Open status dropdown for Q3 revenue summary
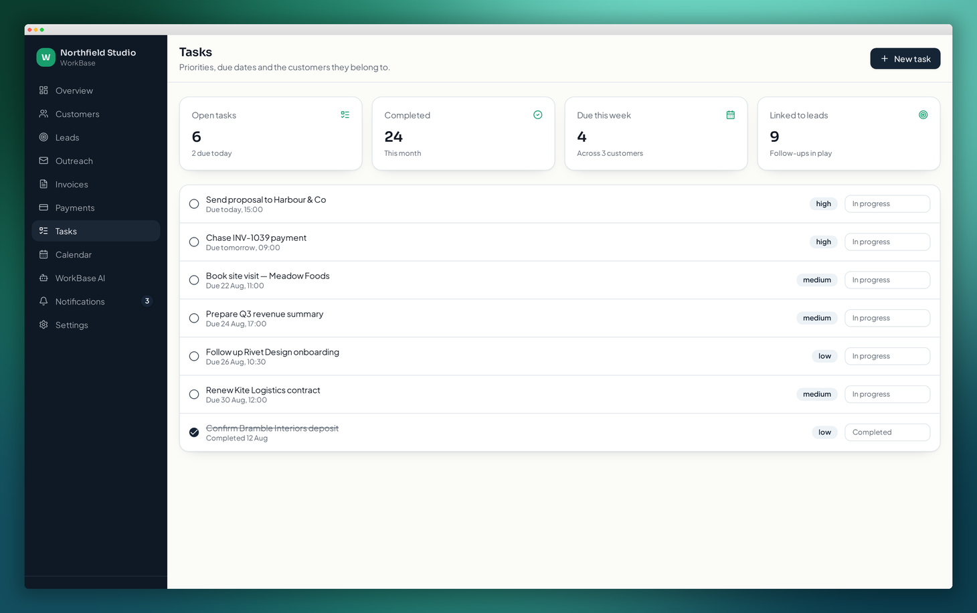The image size is (977, 613). (x=887, y=319)
